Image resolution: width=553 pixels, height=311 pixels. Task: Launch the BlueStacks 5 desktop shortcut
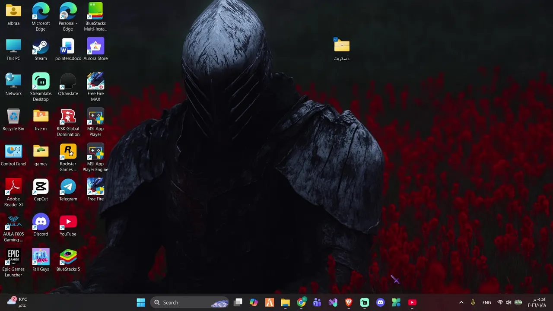click(68, 260)
